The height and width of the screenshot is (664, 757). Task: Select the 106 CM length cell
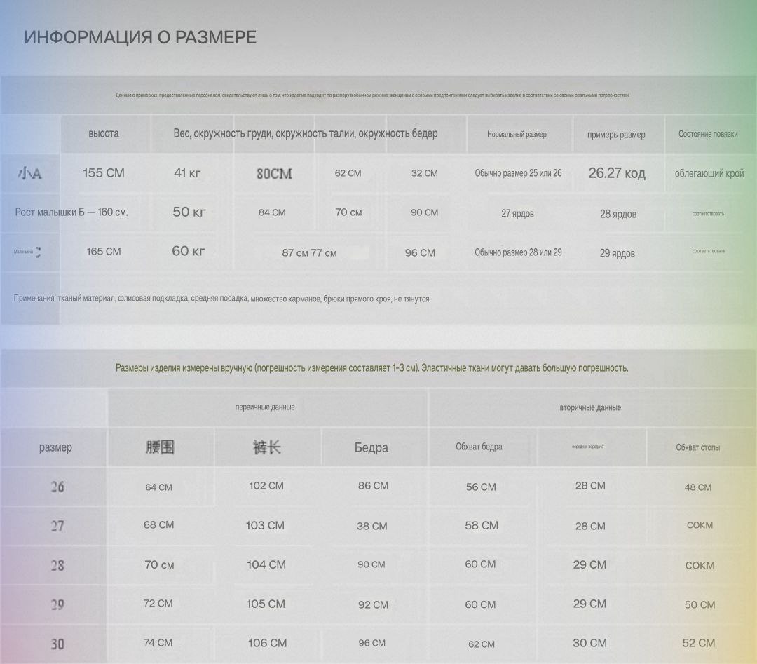(267, 643)
